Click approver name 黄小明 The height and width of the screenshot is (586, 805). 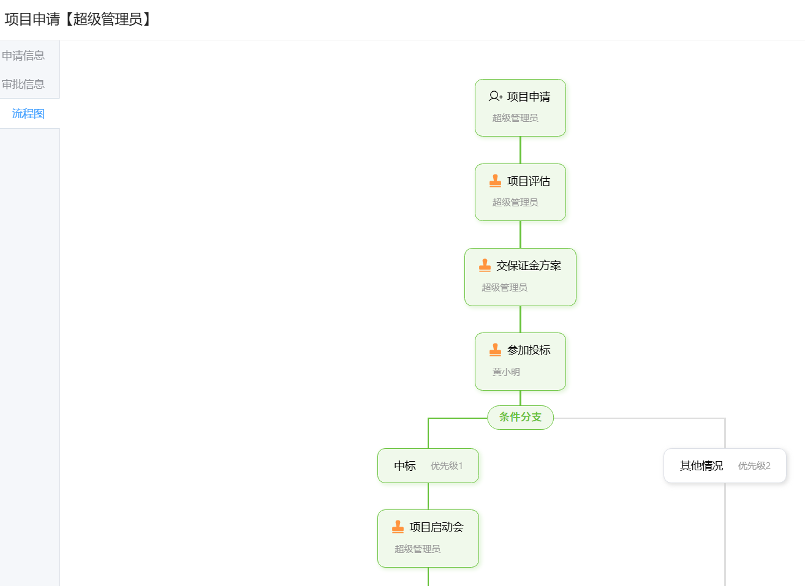(x=506, y=372)
